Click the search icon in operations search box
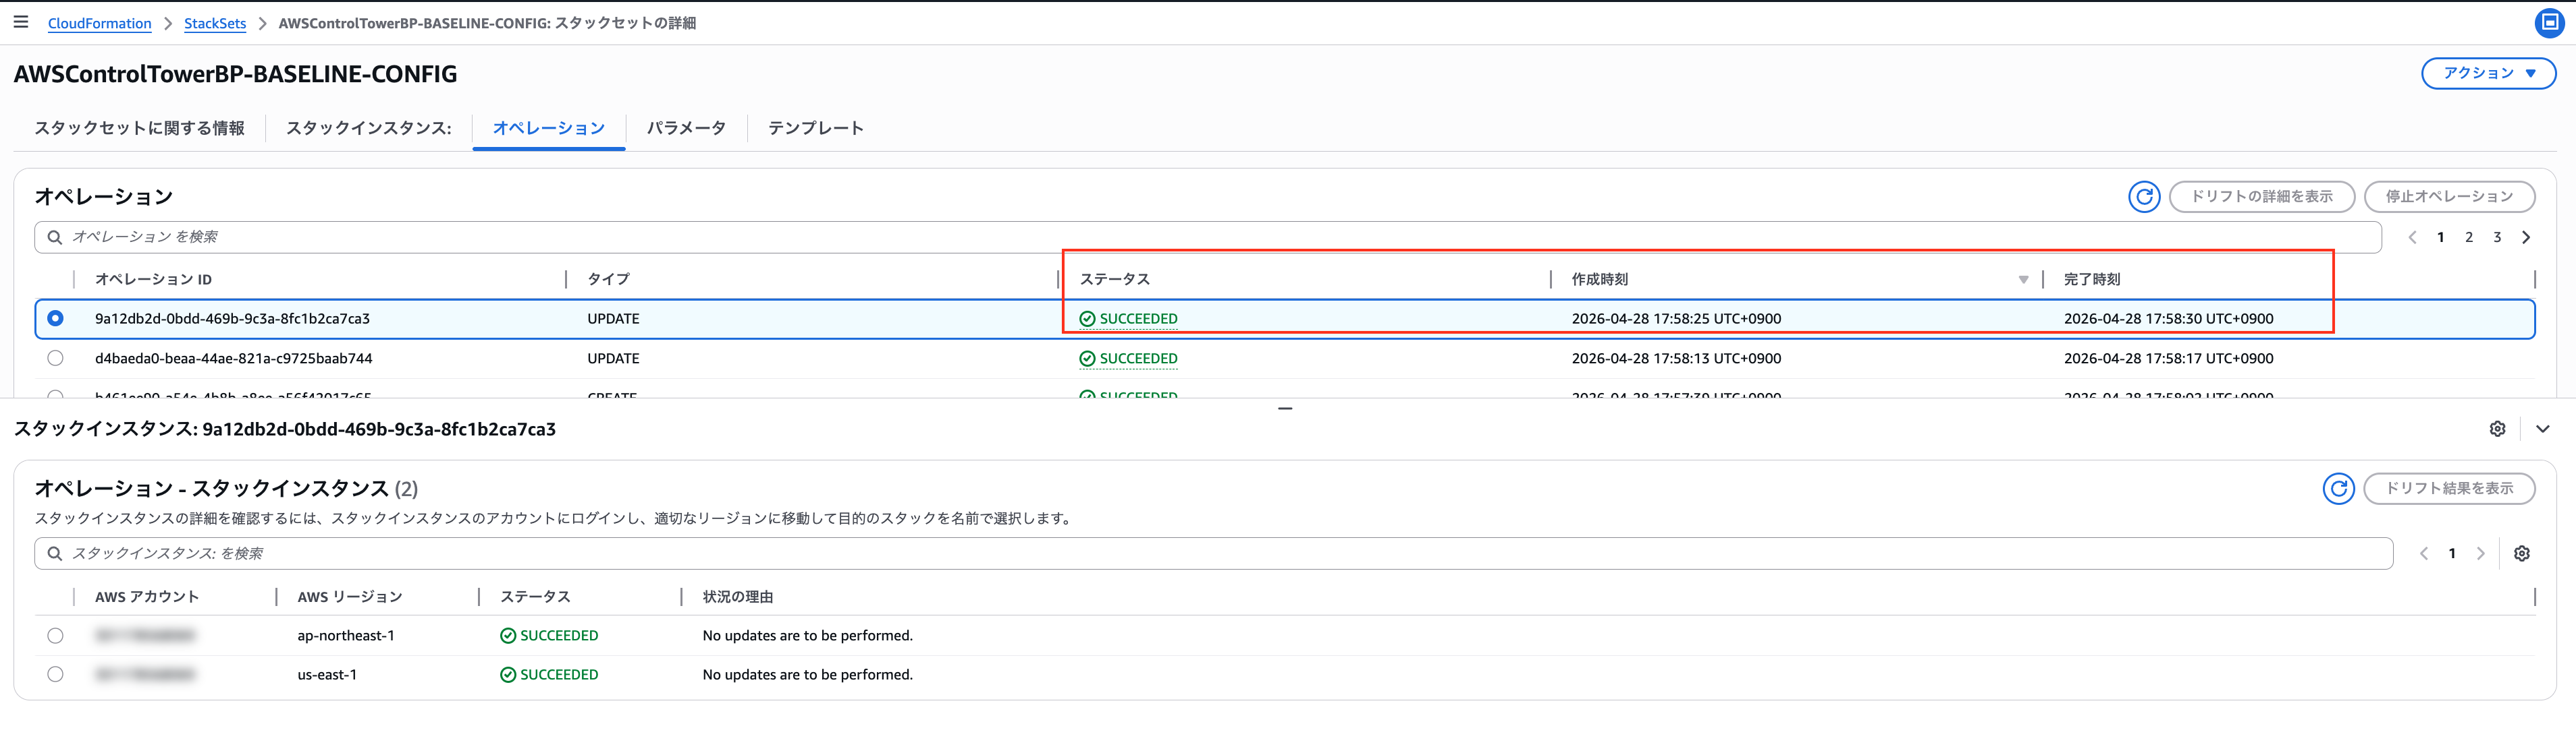This screenshot has width=2576, height=755. 55,238
